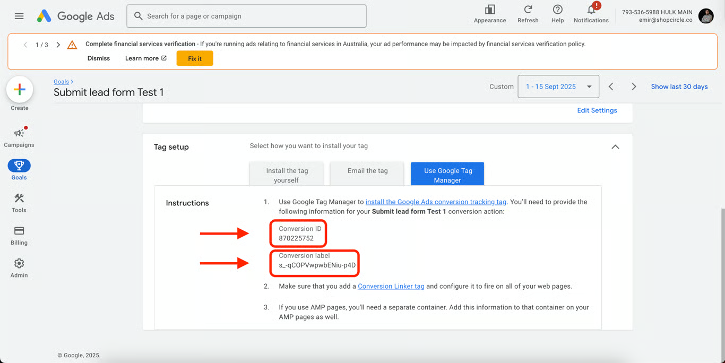
Task: Click the Goals breadcrumb link
Action: pos(61,82)
